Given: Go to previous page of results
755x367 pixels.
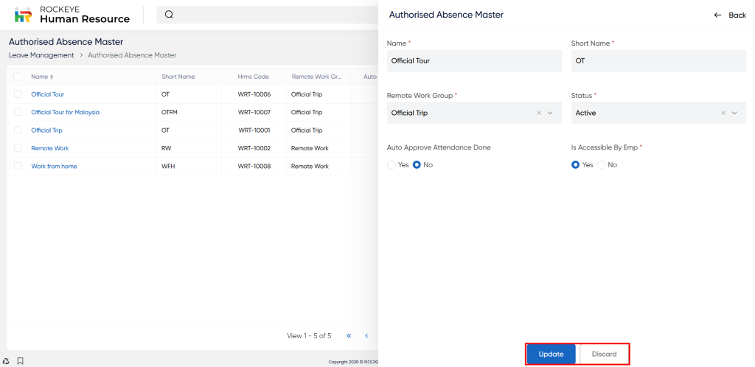Looking at the screenshot, I should (x=366, y=336).
